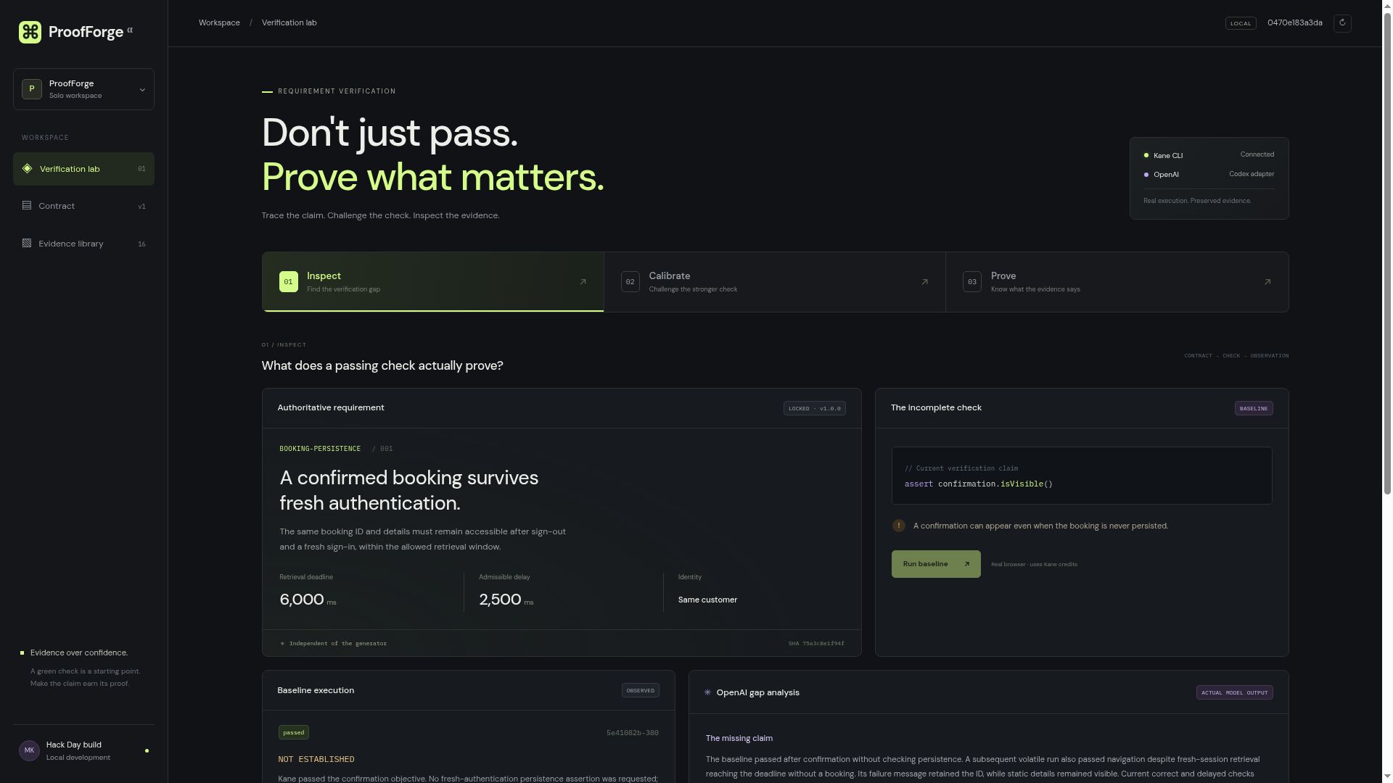Click the LOCKED v1.0.0 badge
1393x783 pixels.
(x=815, y=408)
